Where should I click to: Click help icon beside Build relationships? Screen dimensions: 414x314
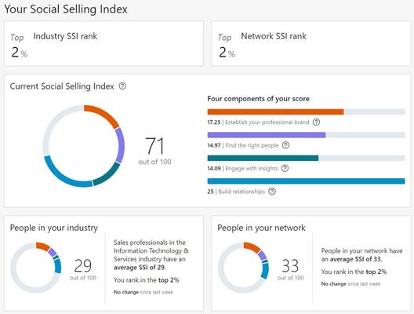[x=272, y=192]
